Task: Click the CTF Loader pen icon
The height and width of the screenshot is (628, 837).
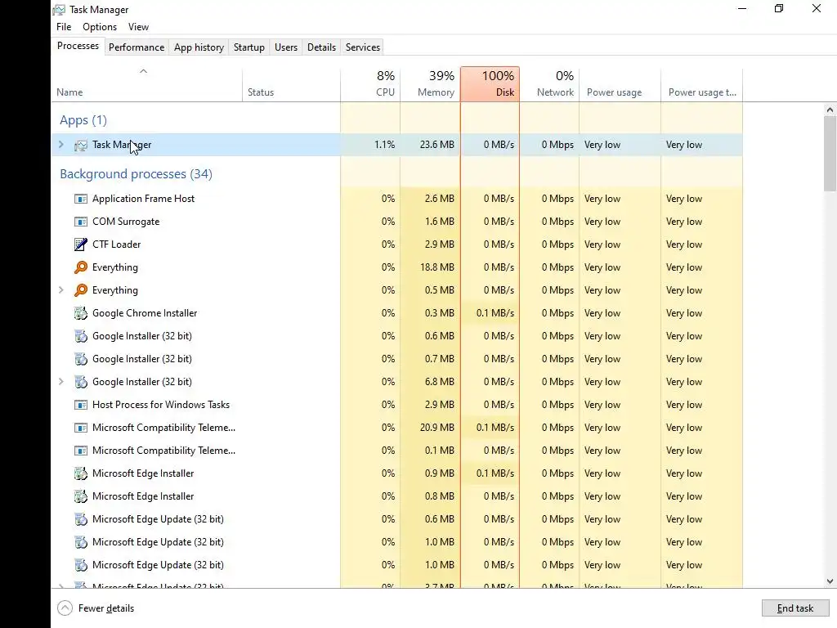Action: coord(81,244)
